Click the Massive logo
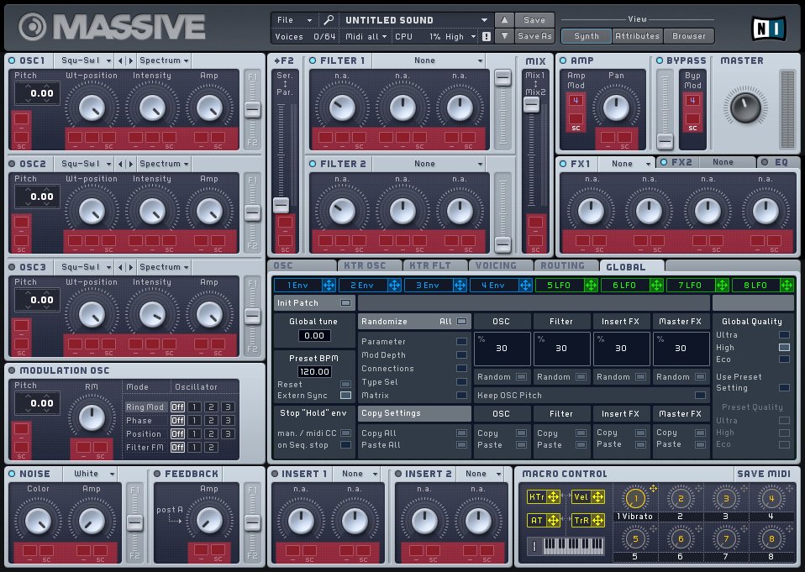The image size is (805, 572). pos(112,27)
